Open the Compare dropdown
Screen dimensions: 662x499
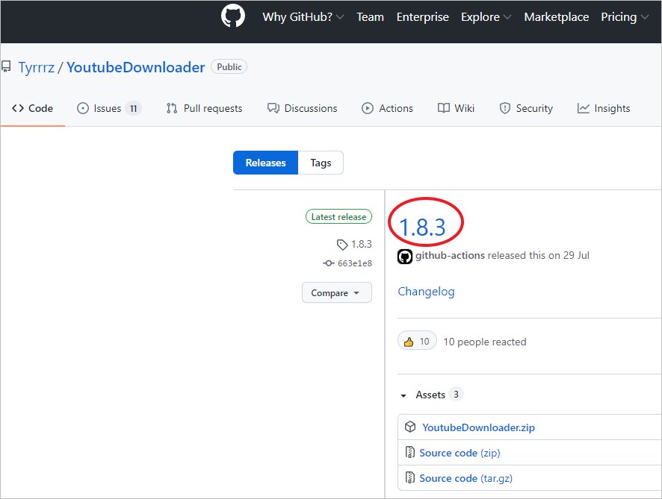(x=336, y=292)
